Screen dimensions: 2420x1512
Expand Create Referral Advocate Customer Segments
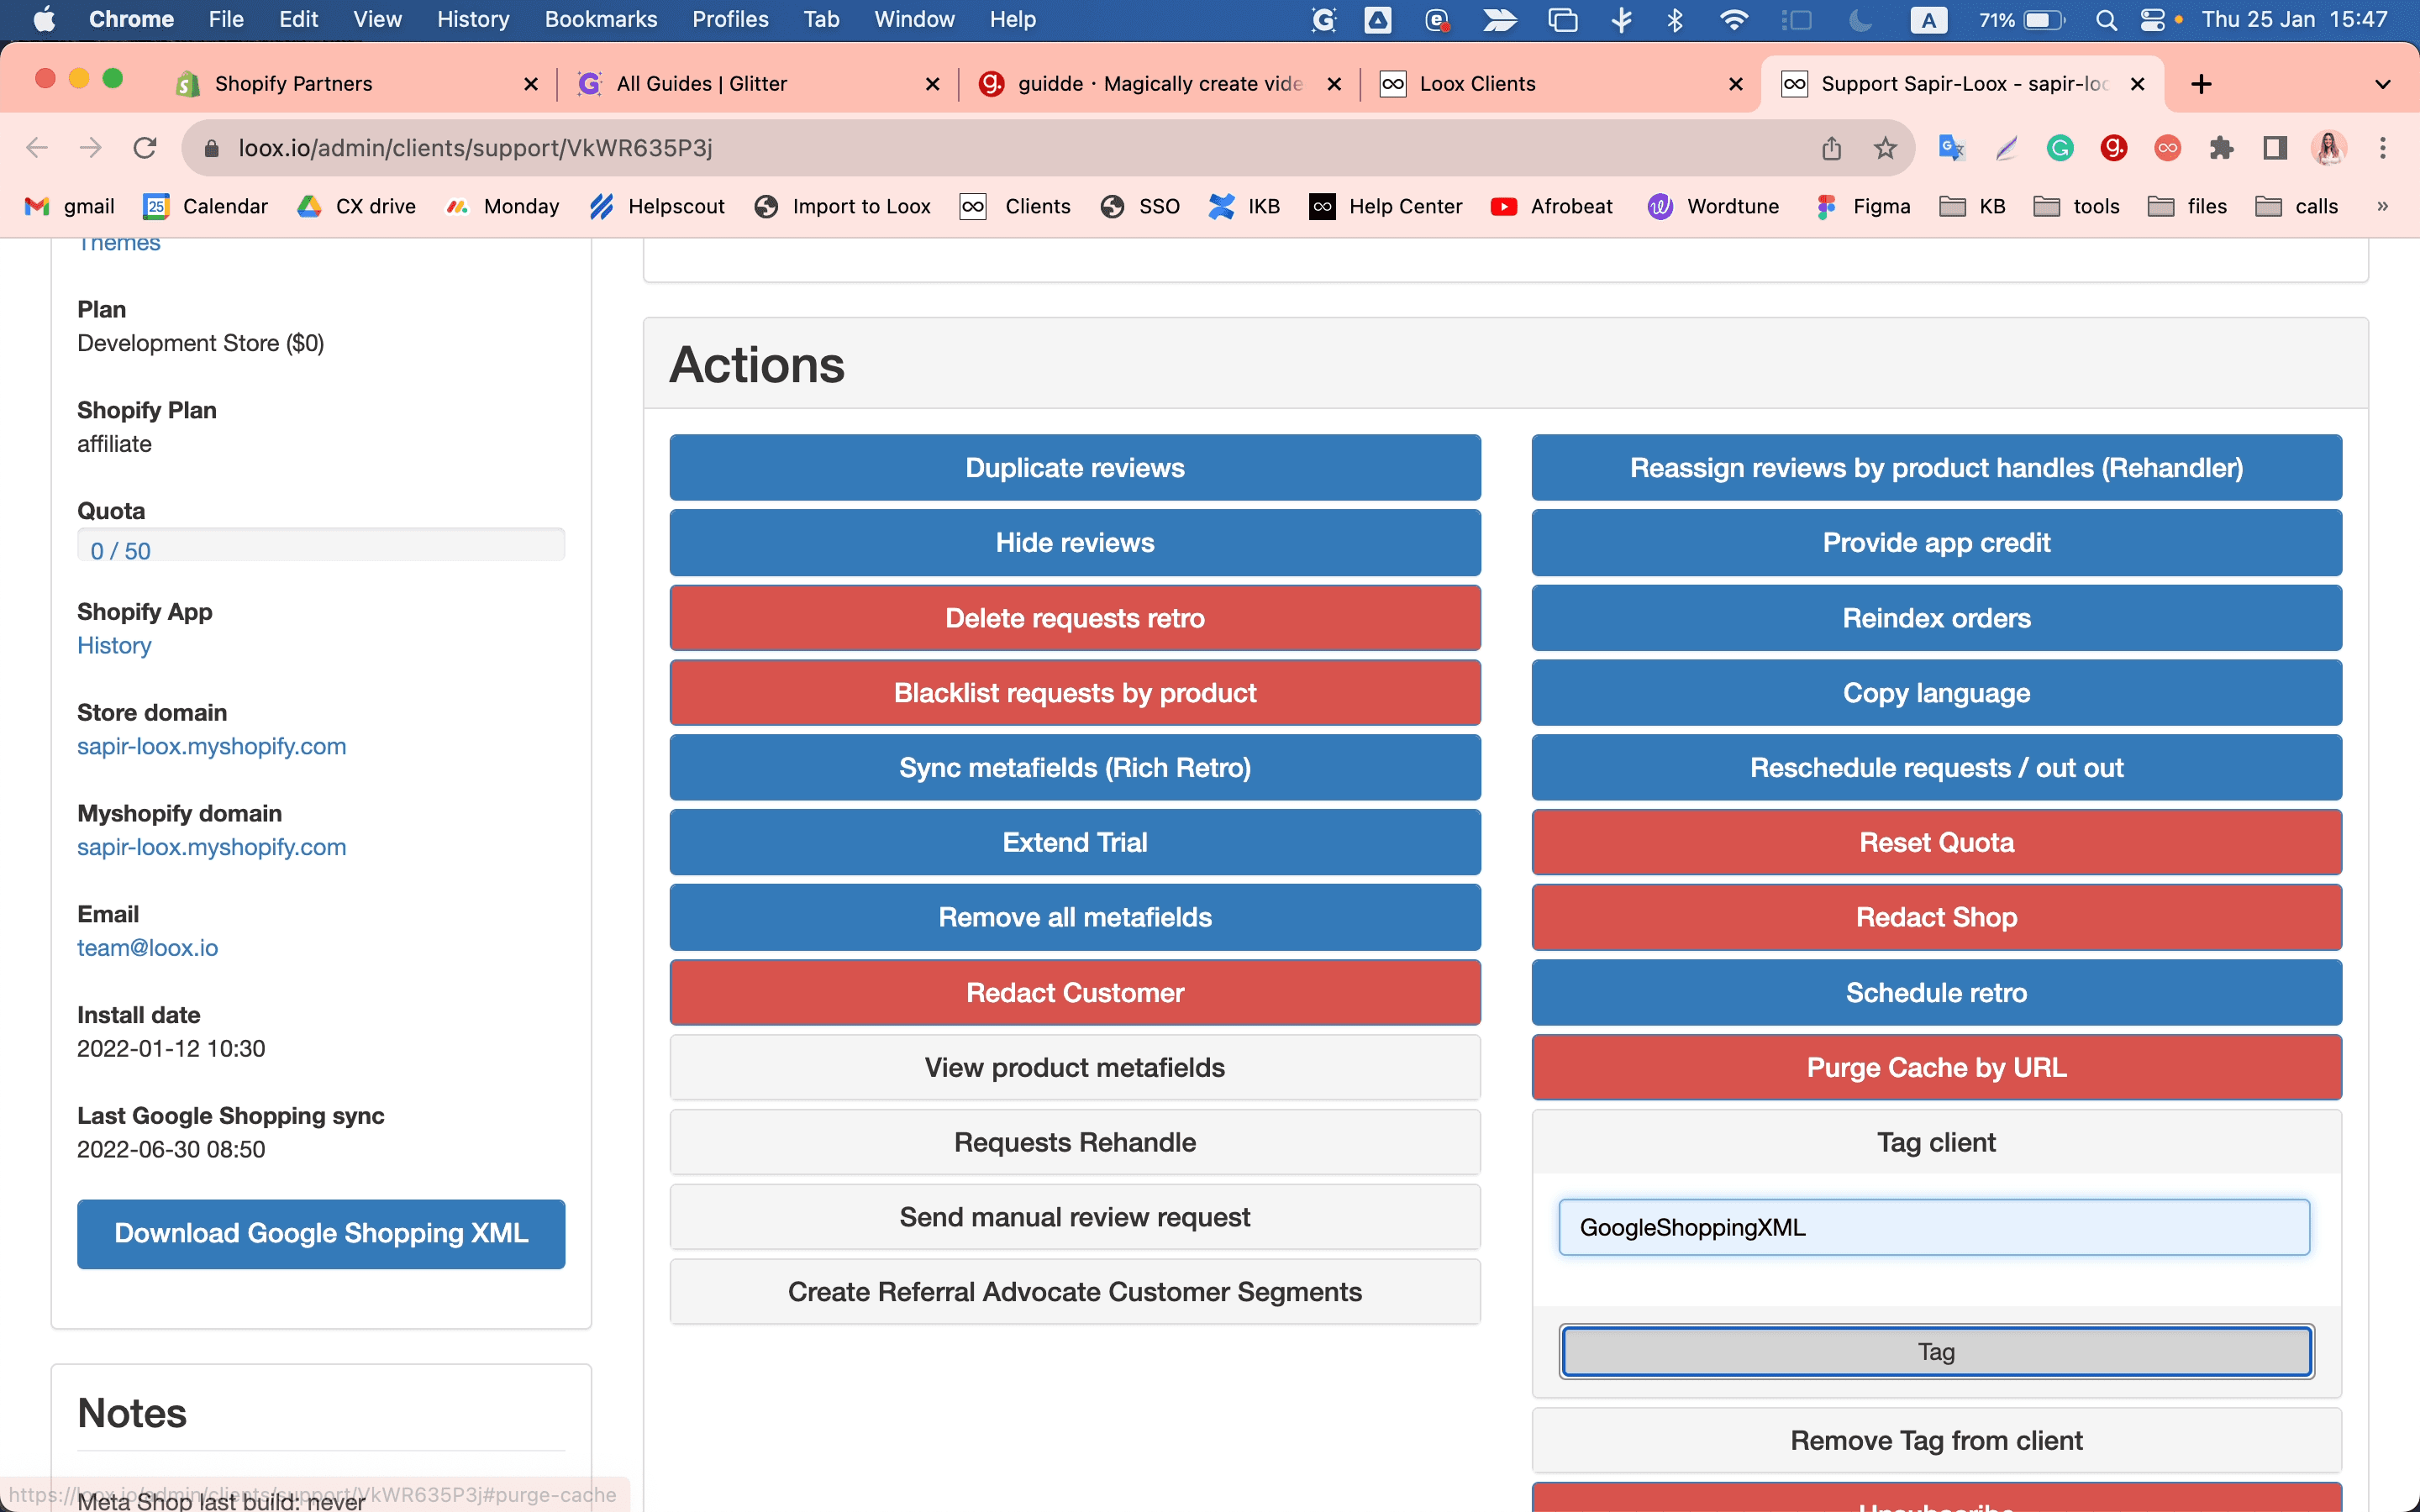pos(1075,1292)
